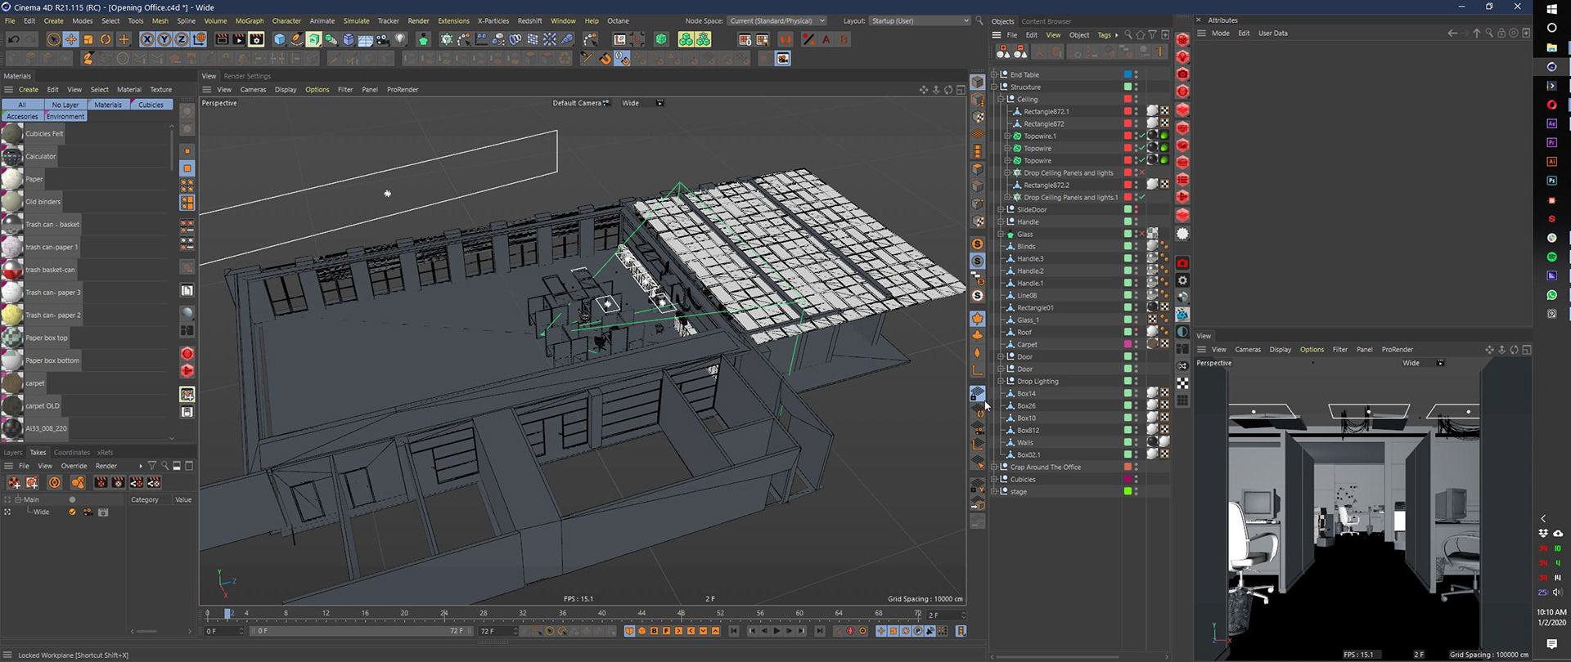Toggle enable checkmark on Drop Ceiling Panels and lights.1
This screenshot has width=1571, height=662.
click(1142, 197)
